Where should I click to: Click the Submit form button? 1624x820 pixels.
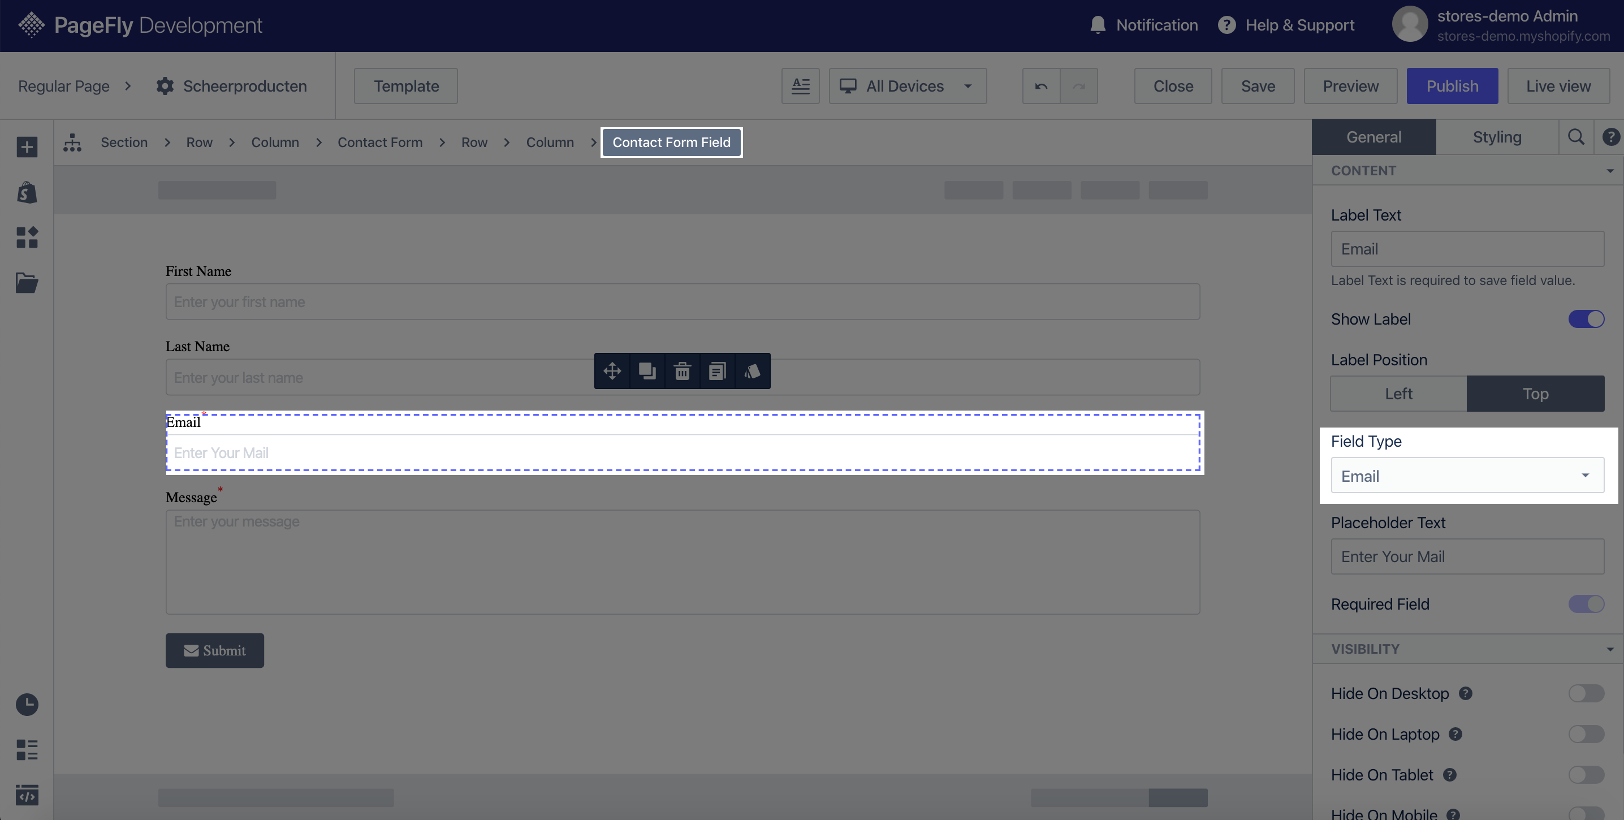coord(214,650)
